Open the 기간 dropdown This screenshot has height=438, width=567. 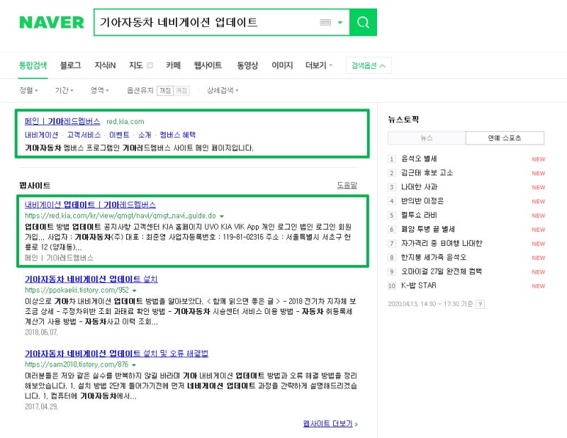point(64,91)
